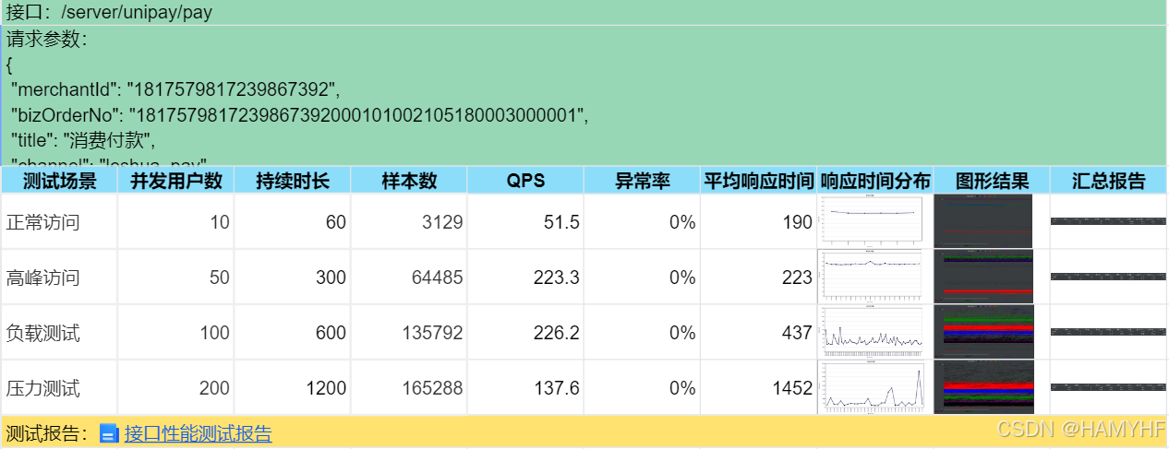
Task: Click QPS value 226.2
Action: point(557,333)
